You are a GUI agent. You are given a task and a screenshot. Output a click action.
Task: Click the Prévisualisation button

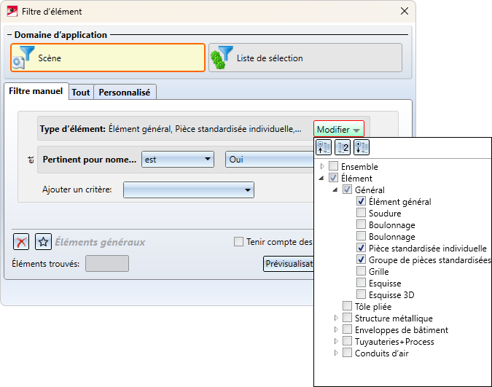(288, 264)
